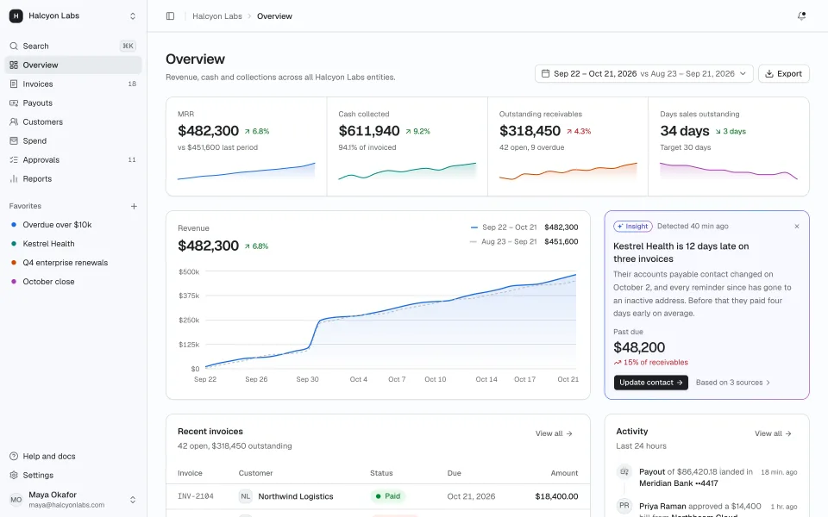Click the Insight badge sparkle icon

620,227
